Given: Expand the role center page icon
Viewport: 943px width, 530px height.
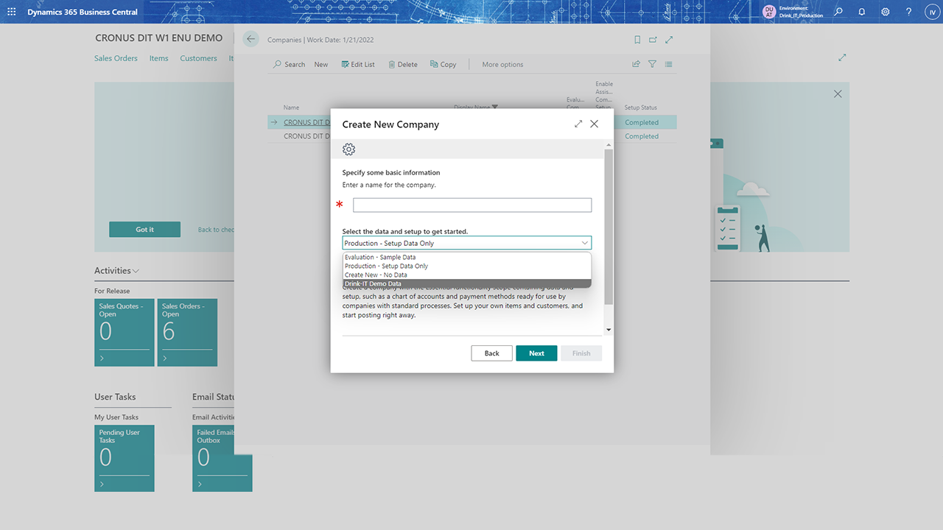Looking at the screenshot, I should coord(842,57).
